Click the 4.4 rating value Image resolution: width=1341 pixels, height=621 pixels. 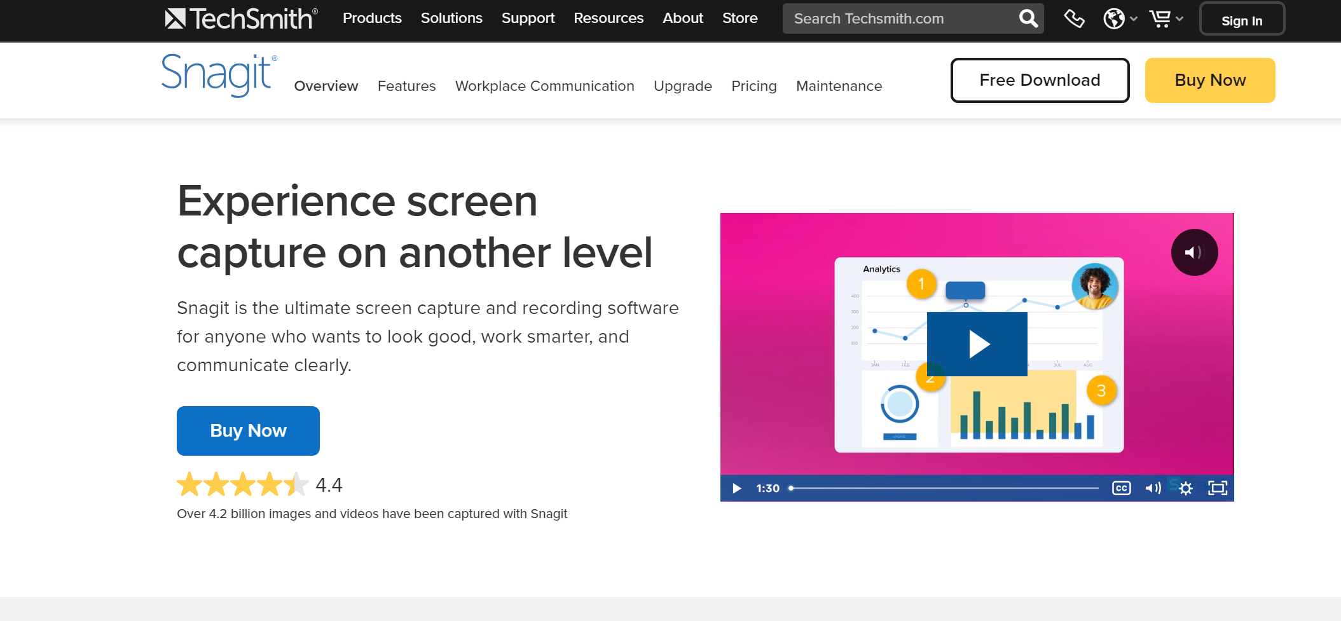point(329,485)
